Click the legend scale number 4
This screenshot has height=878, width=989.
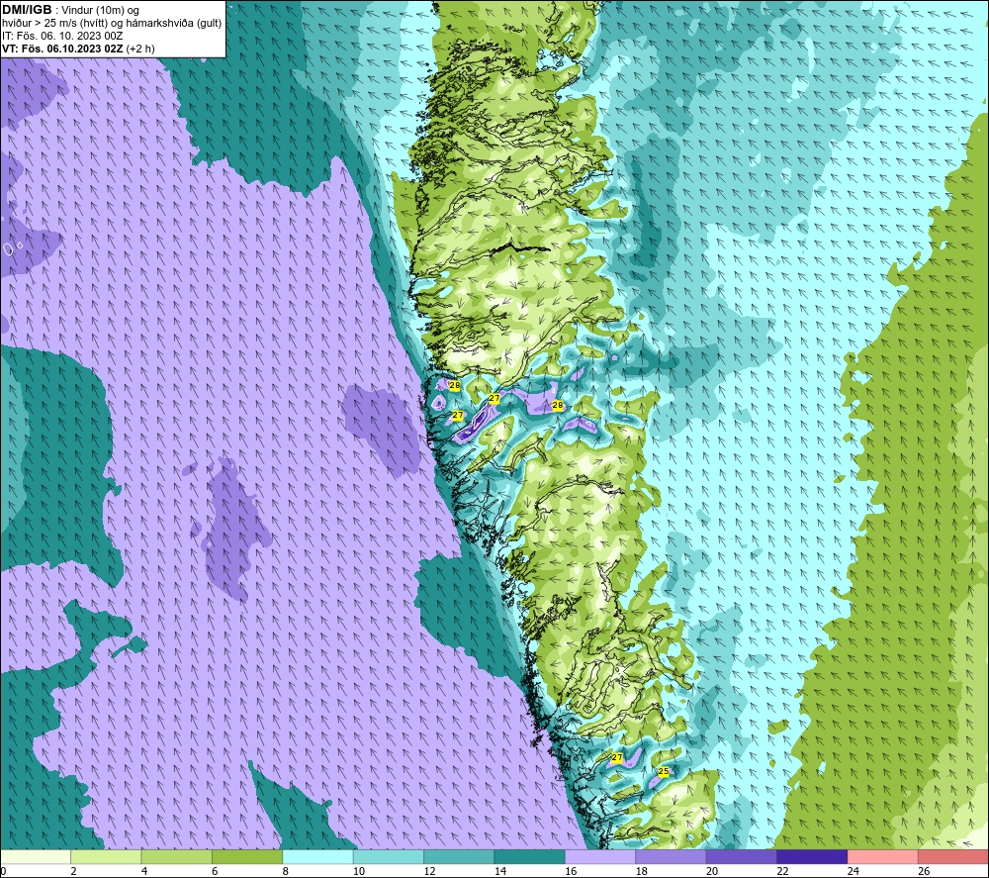coord(144,871)
